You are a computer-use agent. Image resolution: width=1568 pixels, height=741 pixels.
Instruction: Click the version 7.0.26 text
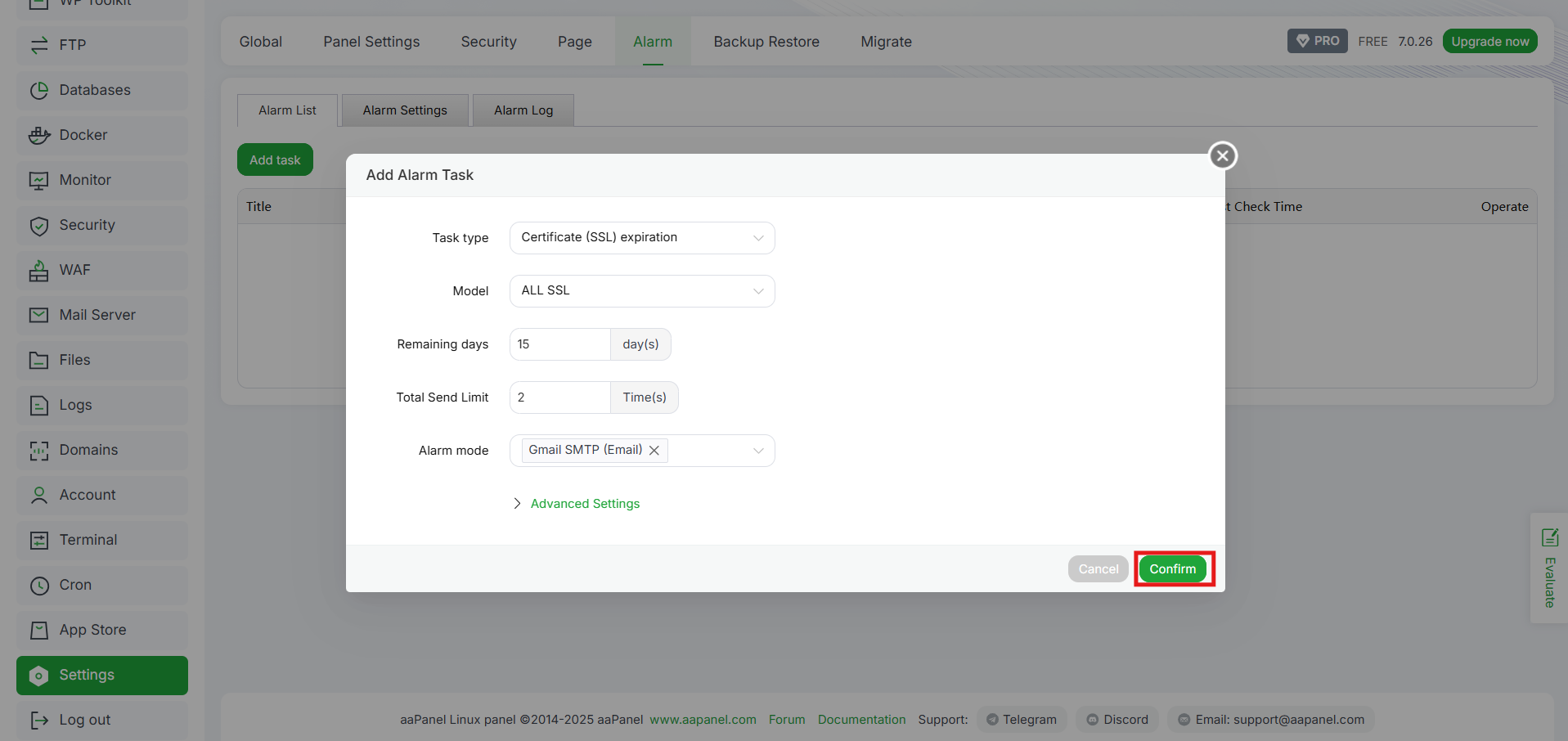(1415, 41)
